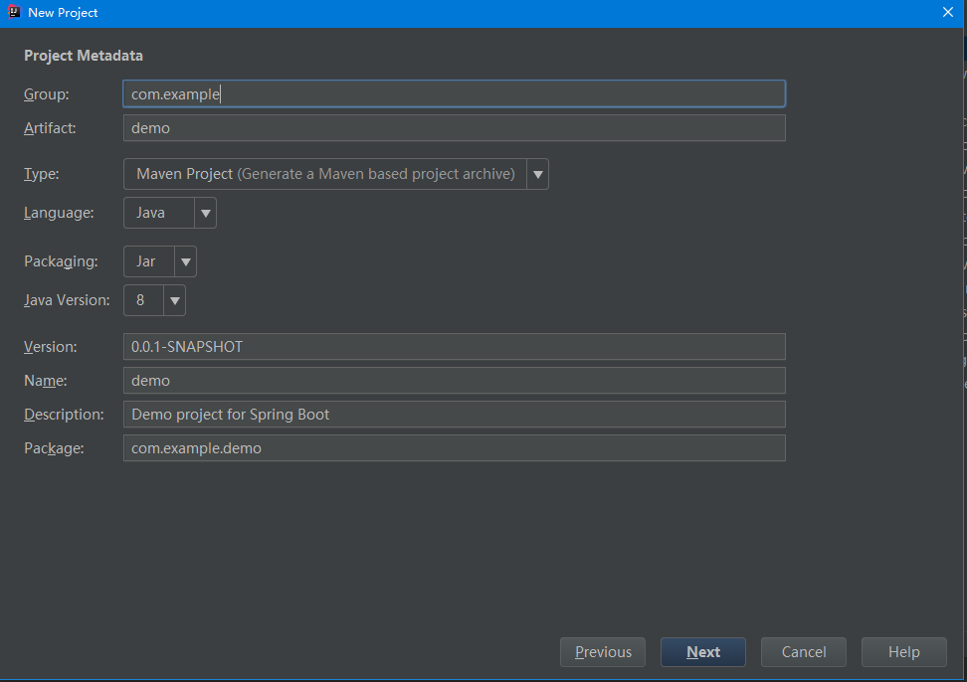Image resolution: width=967 pixels, height=682 pixels.
Task: Click the IntelliJ icon in title bar
Action: 15,13
